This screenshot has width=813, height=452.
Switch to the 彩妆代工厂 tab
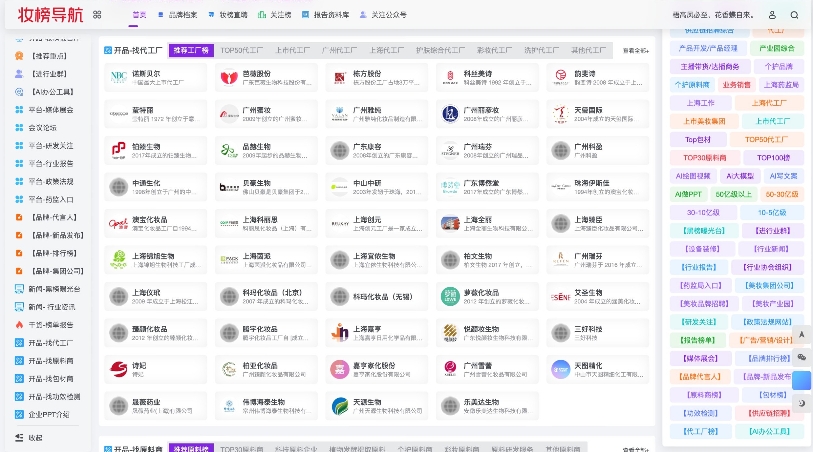click(x=493, y=50)
